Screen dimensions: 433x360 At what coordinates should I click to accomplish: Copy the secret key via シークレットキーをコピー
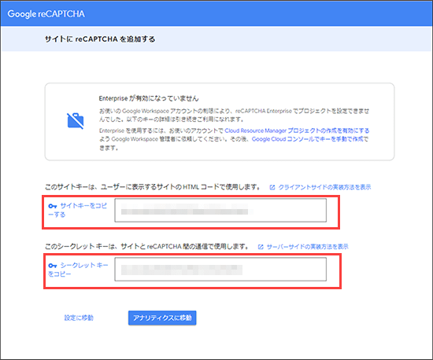tap(78, 270)
